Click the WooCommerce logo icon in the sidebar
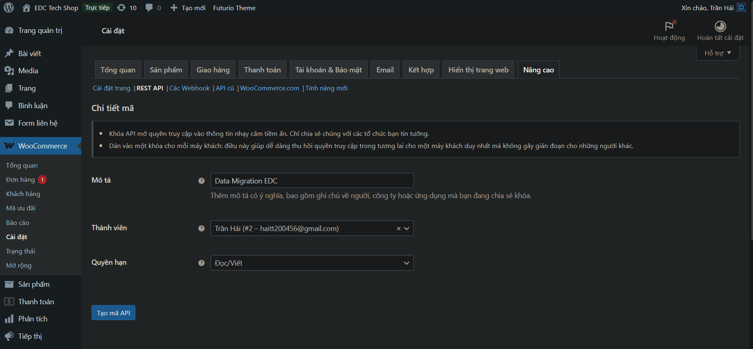This screenshot has height=349, width=753. pos(9,146)
